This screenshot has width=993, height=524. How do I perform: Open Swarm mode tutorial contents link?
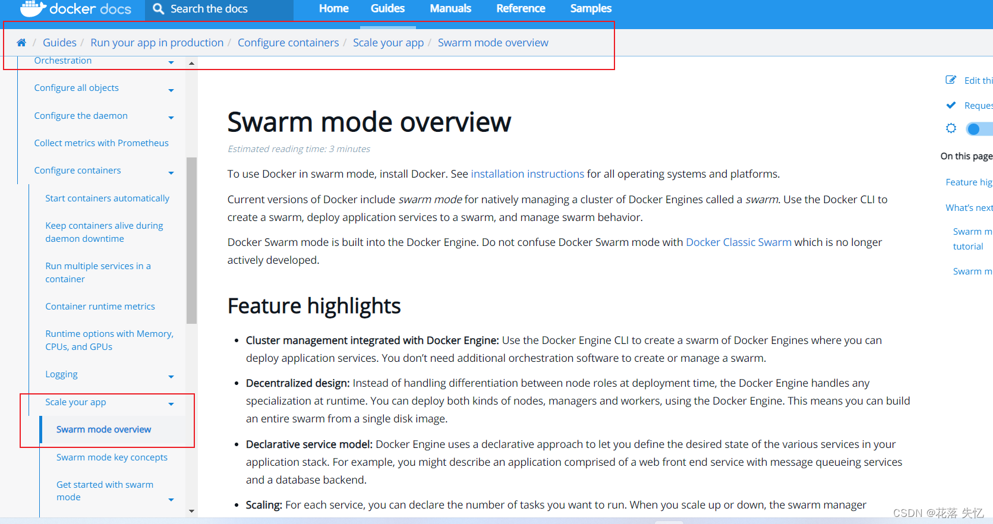(973, 239)
